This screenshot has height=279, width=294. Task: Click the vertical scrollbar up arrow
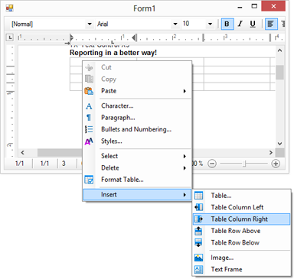coord(279,50)
